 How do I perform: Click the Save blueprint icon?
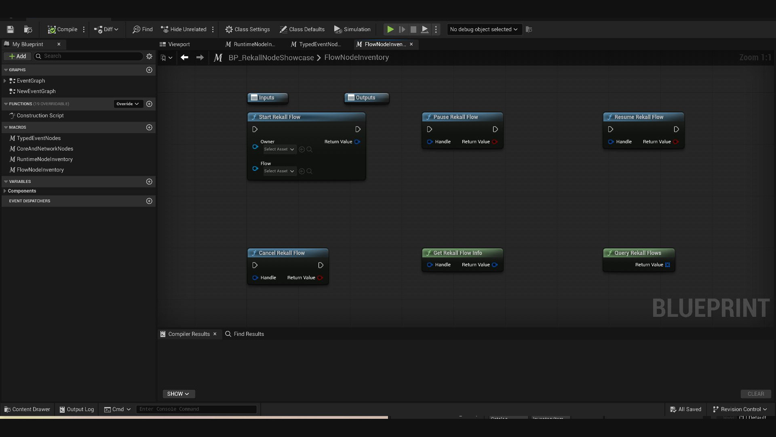point(10,29)
